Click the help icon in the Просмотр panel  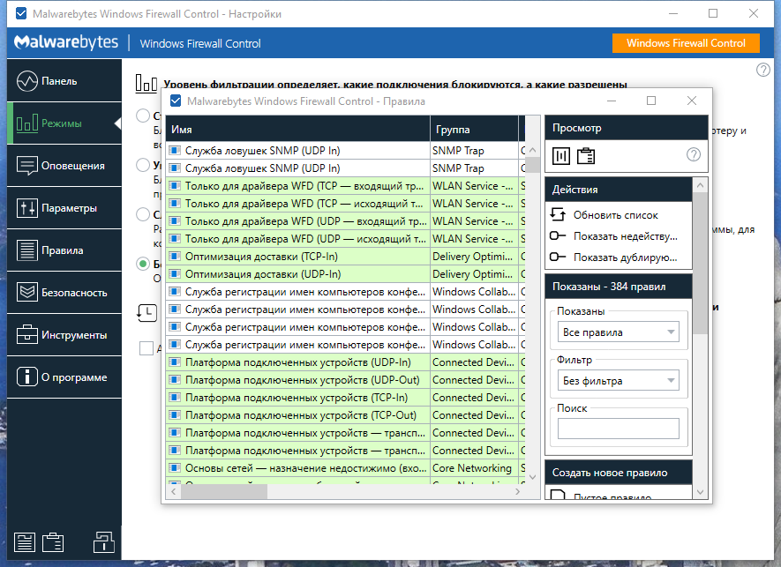click(694, 155)
